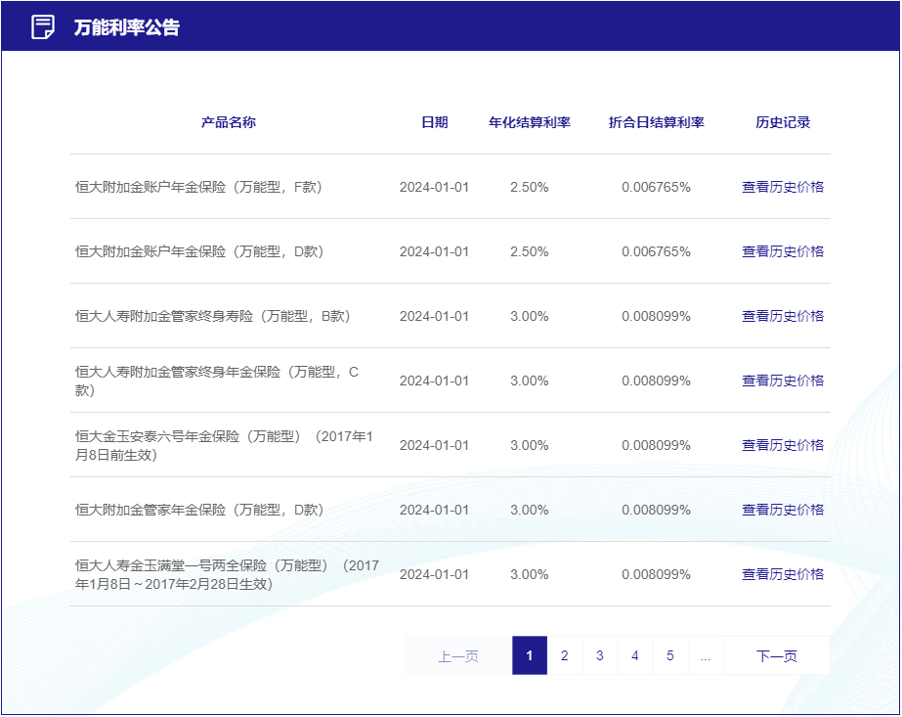Viewport: 902px width, 717px height.
Task: Select product name 恒大附加金账户年金保险（万能型，F款）
Action: pos(199,187)
